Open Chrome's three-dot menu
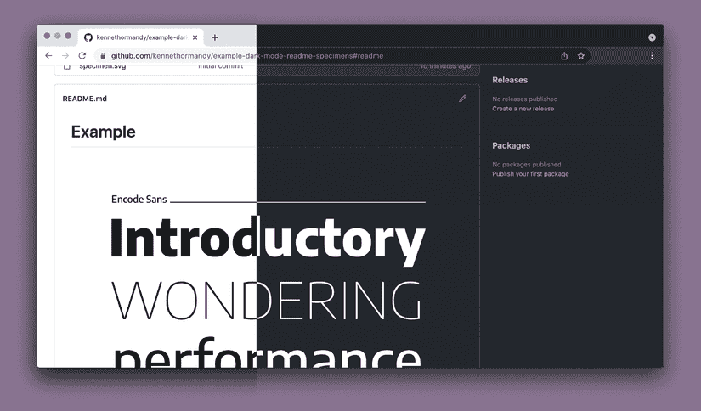Viewport: 701px width, 411px height. click(x=652, y=56)
